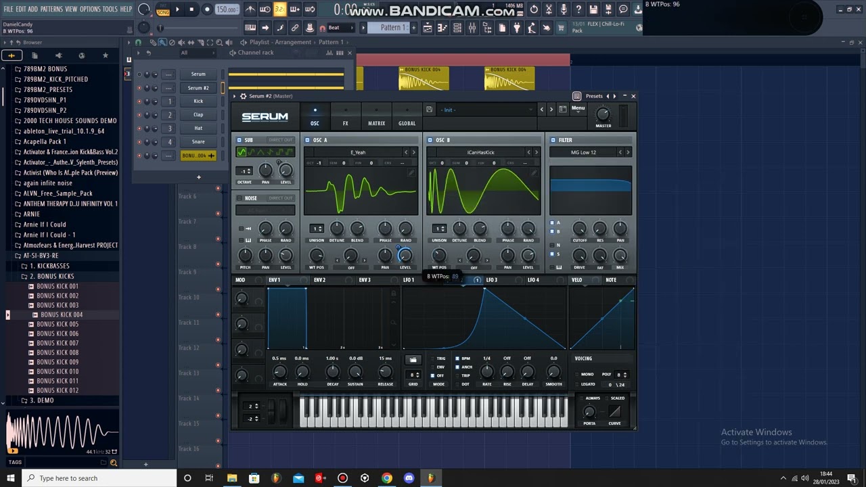This screenshot has height=487, width=866.
Task: Toggle the OSC B enable switch
Action: (430, 140)
